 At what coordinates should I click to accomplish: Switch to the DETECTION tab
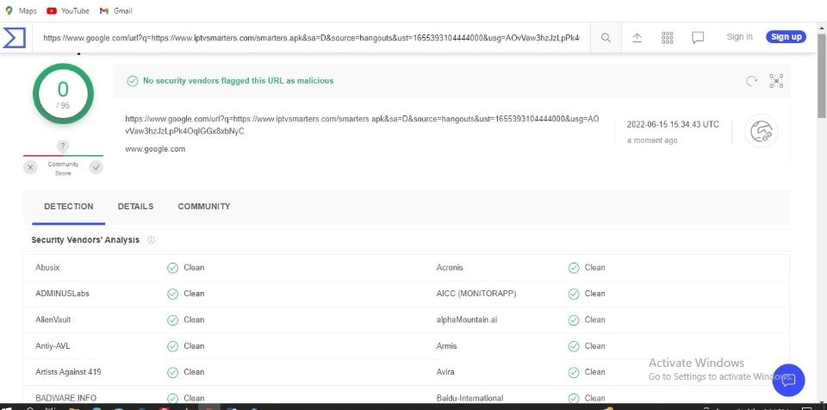(69, 207)
